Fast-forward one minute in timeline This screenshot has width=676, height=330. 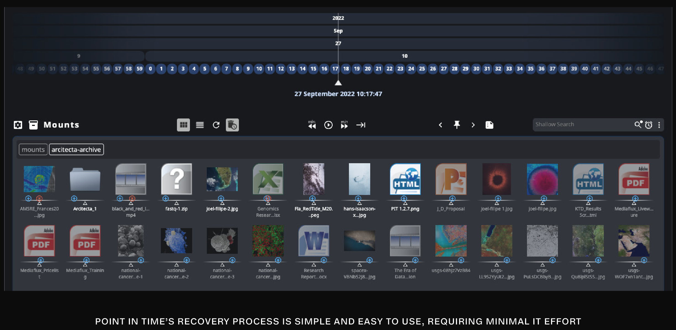344,125
